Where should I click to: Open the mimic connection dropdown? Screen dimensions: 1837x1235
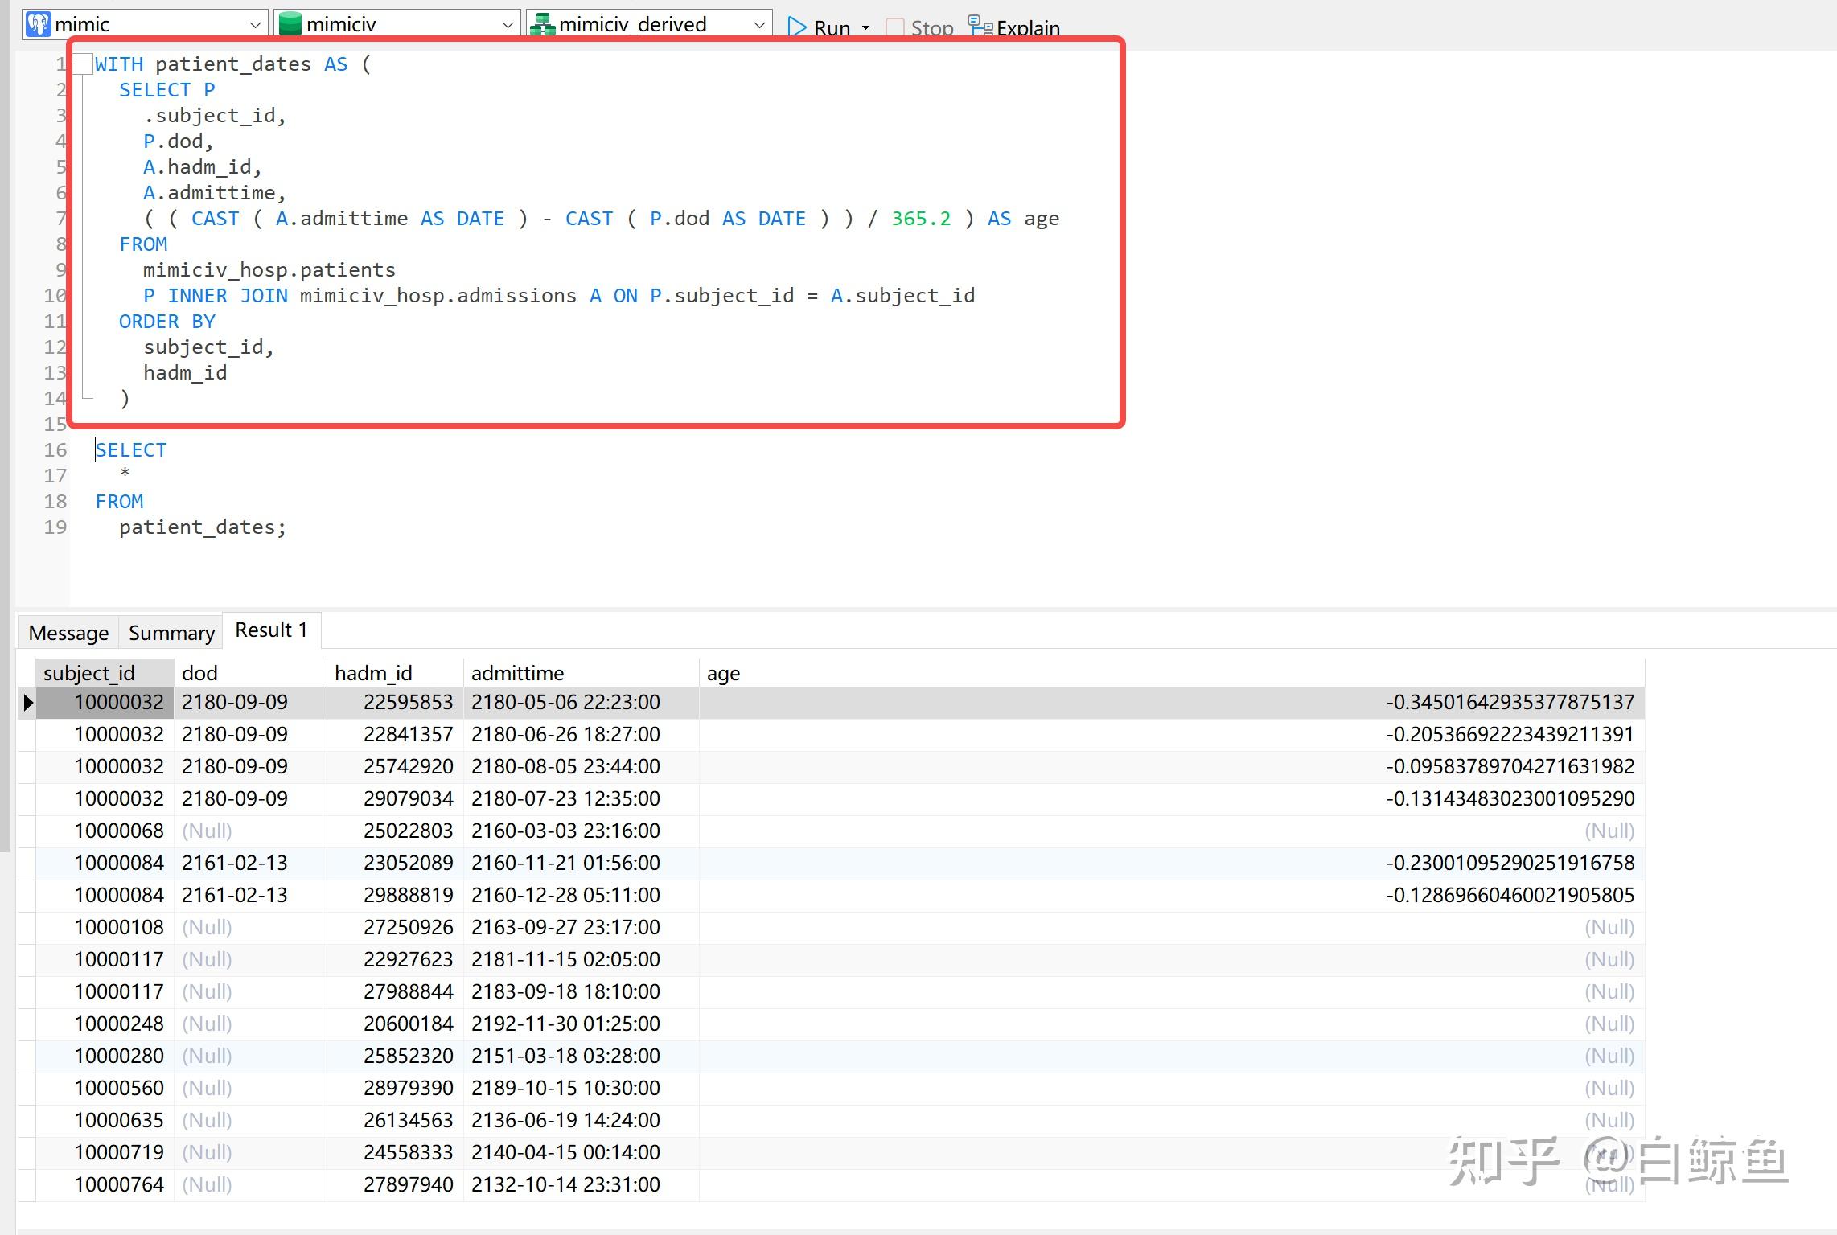tap(255, 25)
